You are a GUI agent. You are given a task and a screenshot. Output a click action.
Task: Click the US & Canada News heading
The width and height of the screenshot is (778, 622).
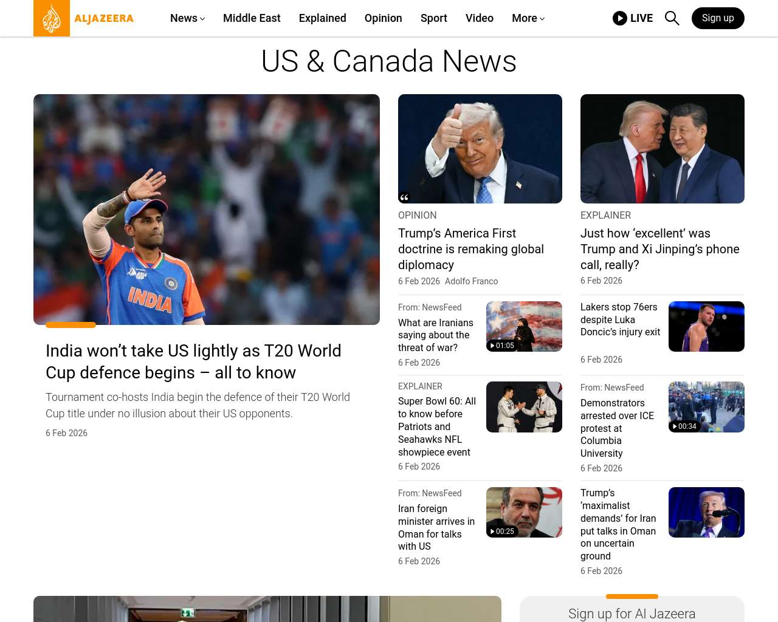pyautogui.click(x=389, y=61)
